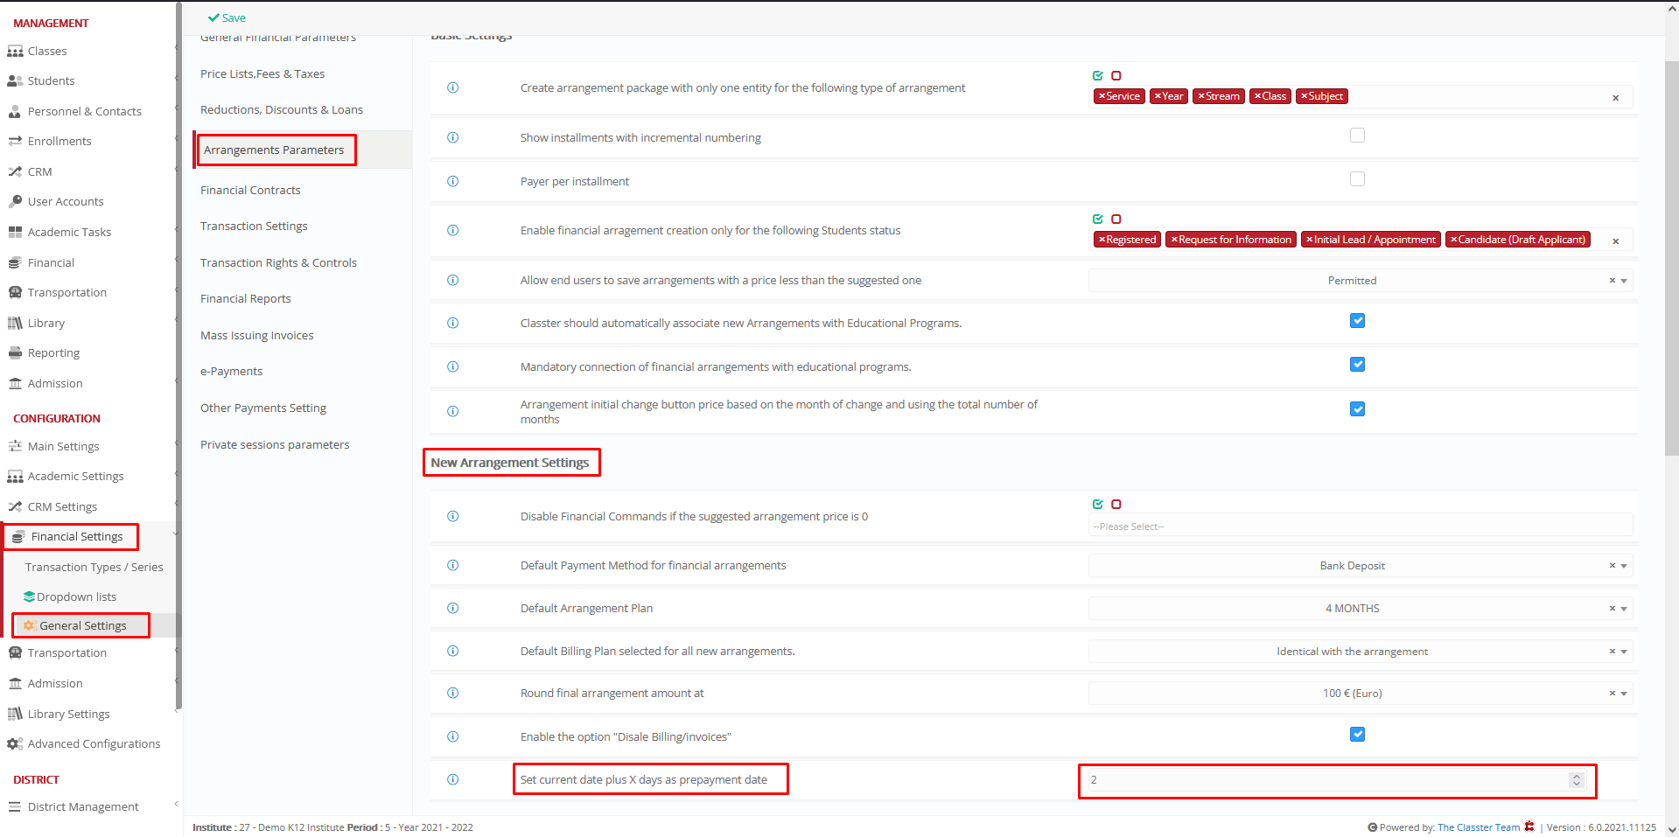Image resolution: width=1679 pixels, height=837 pixels.
Task: Open the 4 MONTHS arrangement plan dropdown
Action: (x=1361, y=609)
